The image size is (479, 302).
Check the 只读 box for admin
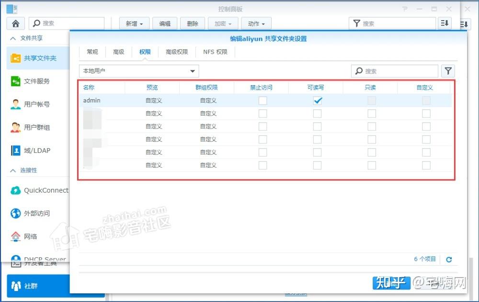372,100
